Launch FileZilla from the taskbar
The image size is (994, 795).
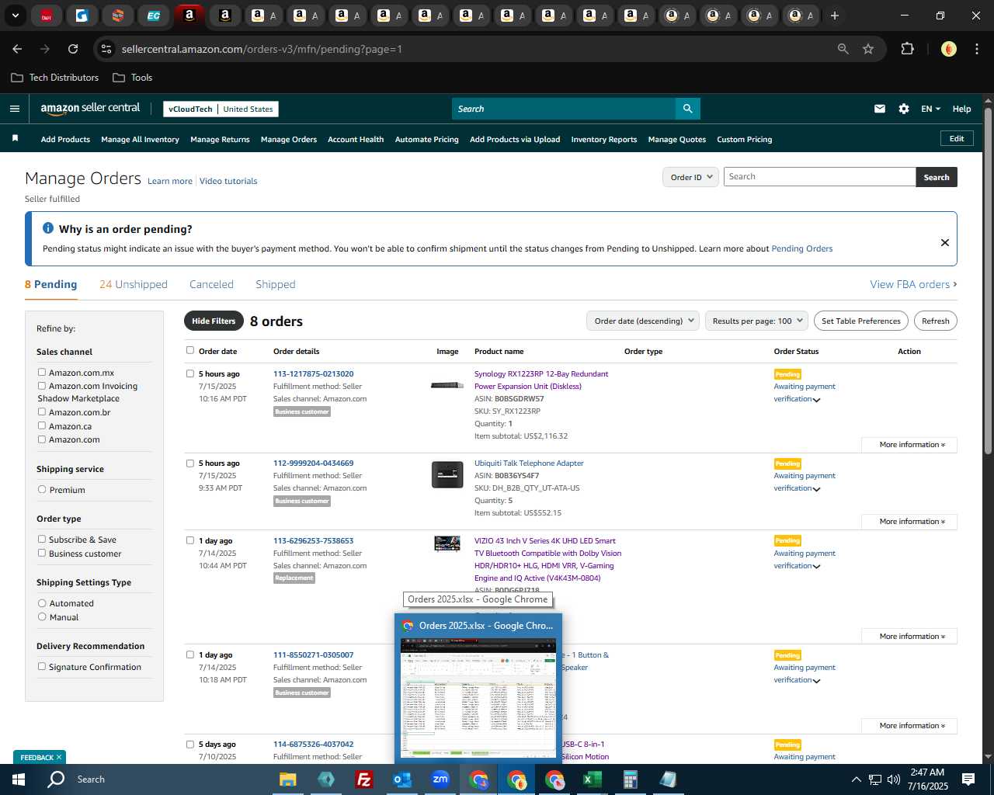(x=363, y=779)
